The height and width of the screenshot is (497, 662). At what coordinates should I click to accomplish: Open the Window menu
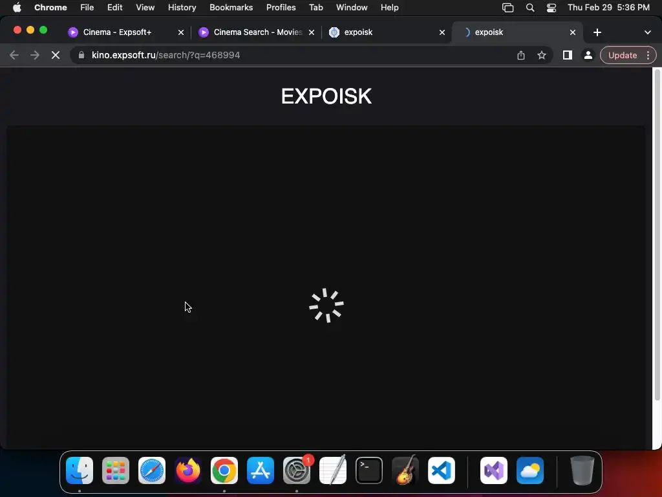(352, 7)
